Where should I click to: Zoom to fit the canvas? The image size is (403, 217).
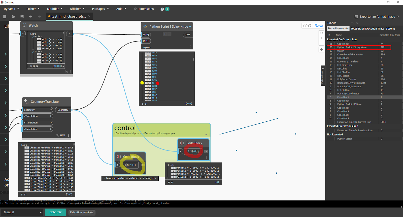[x=321, y=33]
